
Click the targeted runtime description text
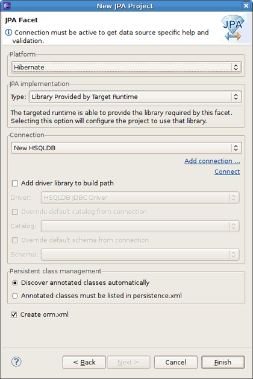121,116
